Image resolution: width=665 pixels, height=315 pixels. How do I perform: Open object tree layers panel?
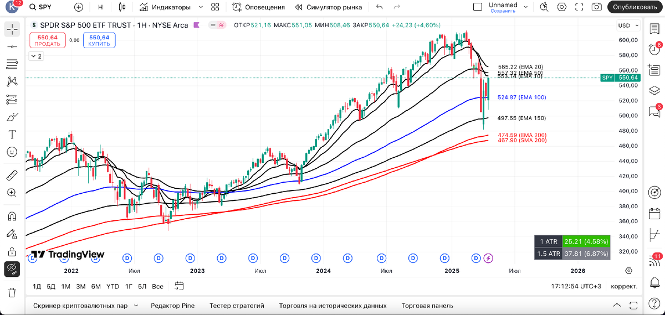tap(654, 90)
